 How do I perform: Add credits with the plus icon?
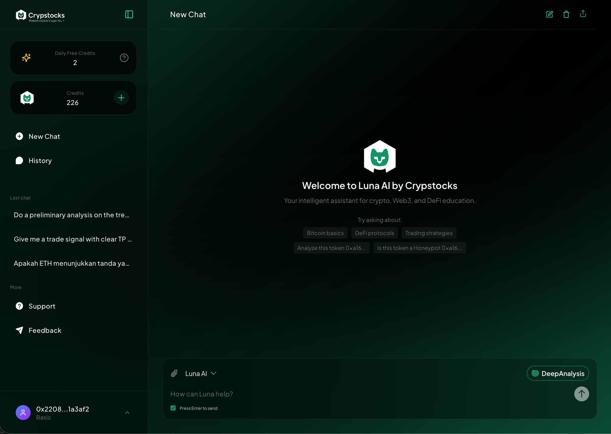(121, 97)
